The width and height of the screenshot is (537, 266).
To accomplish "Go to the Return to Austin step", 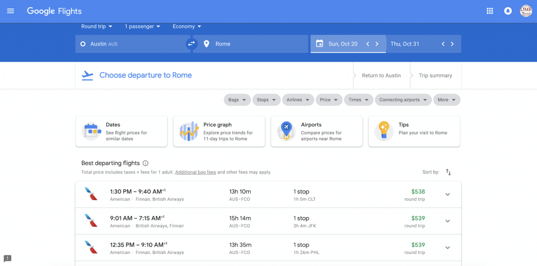I will 381,75.
